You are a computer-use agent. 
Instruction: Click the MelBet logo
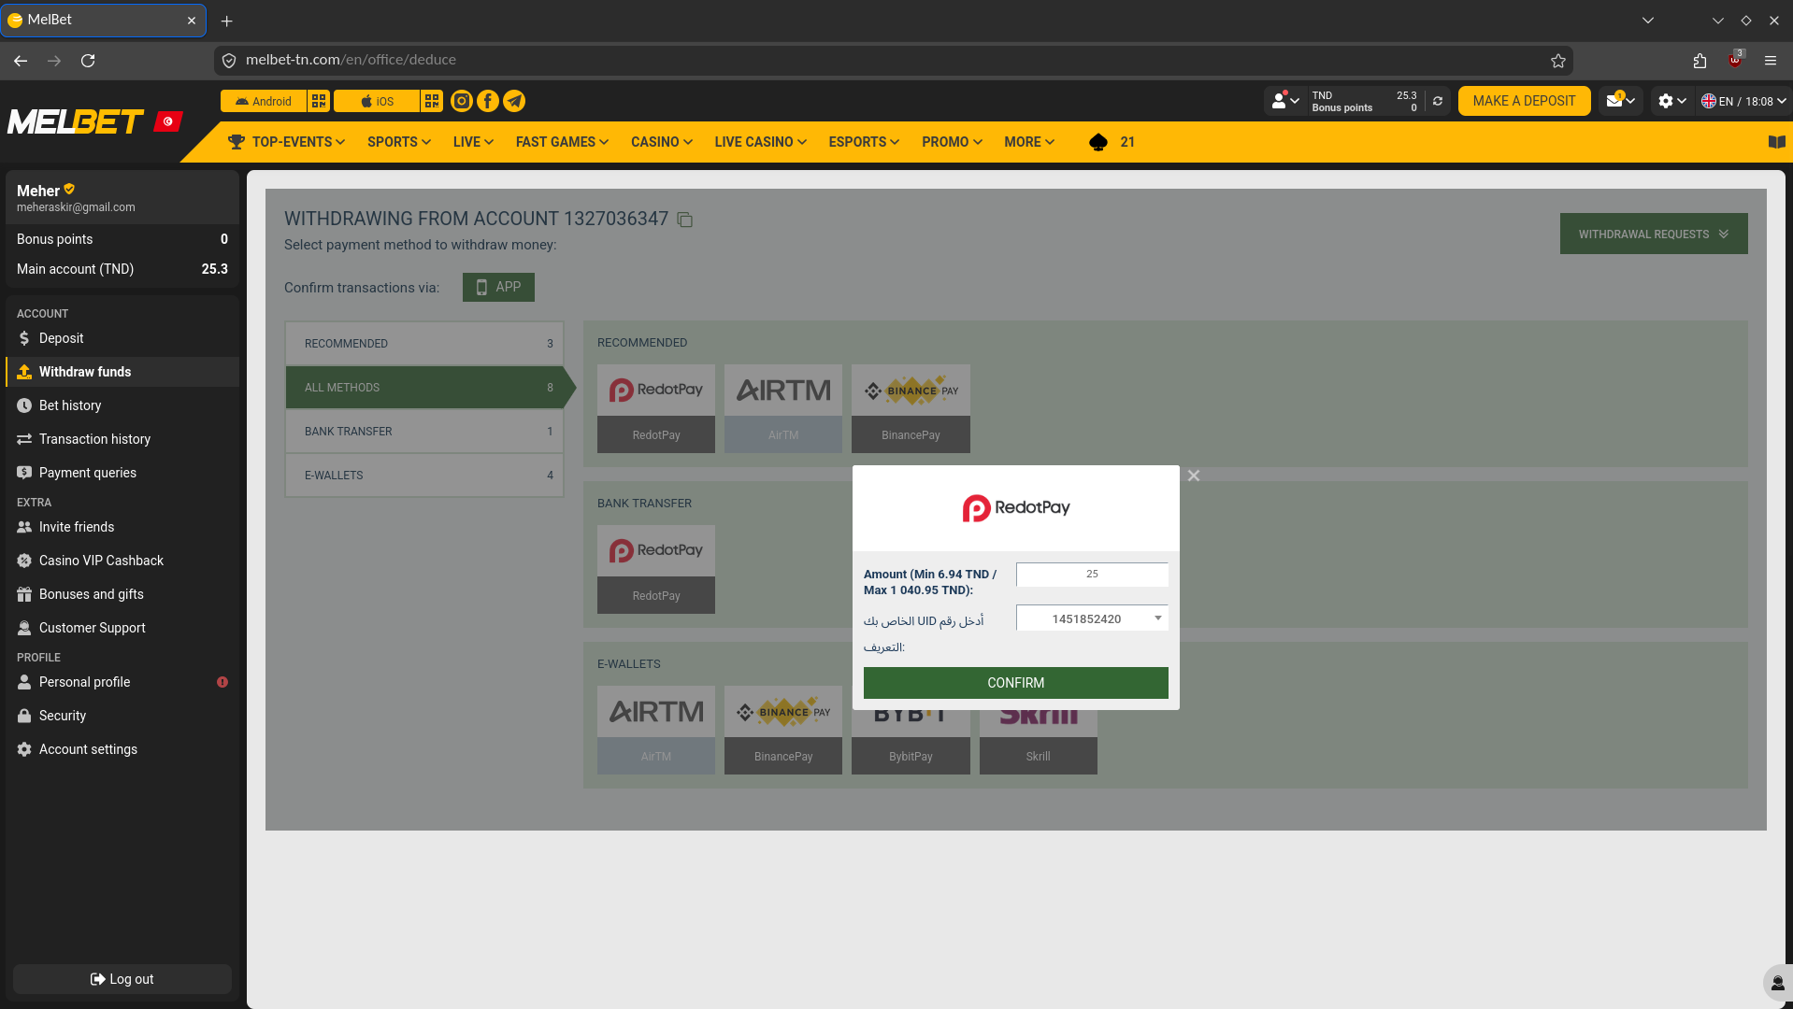(x=76, y=121)
